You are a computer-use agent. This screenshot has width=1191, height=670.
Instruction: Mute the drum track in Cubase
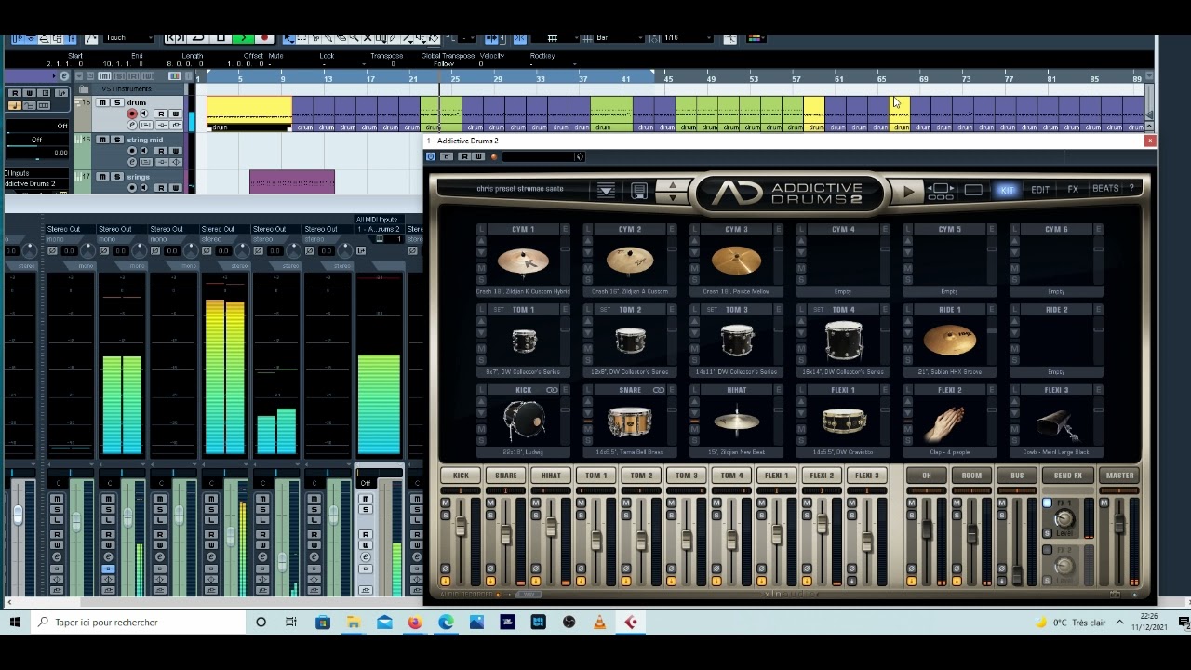[103, 102]
